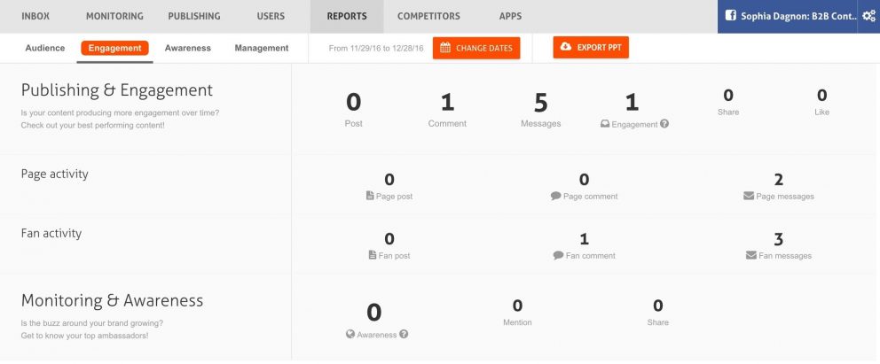
Task: Click the help question mark beside Engagement
Action: [x=664, y=124]
